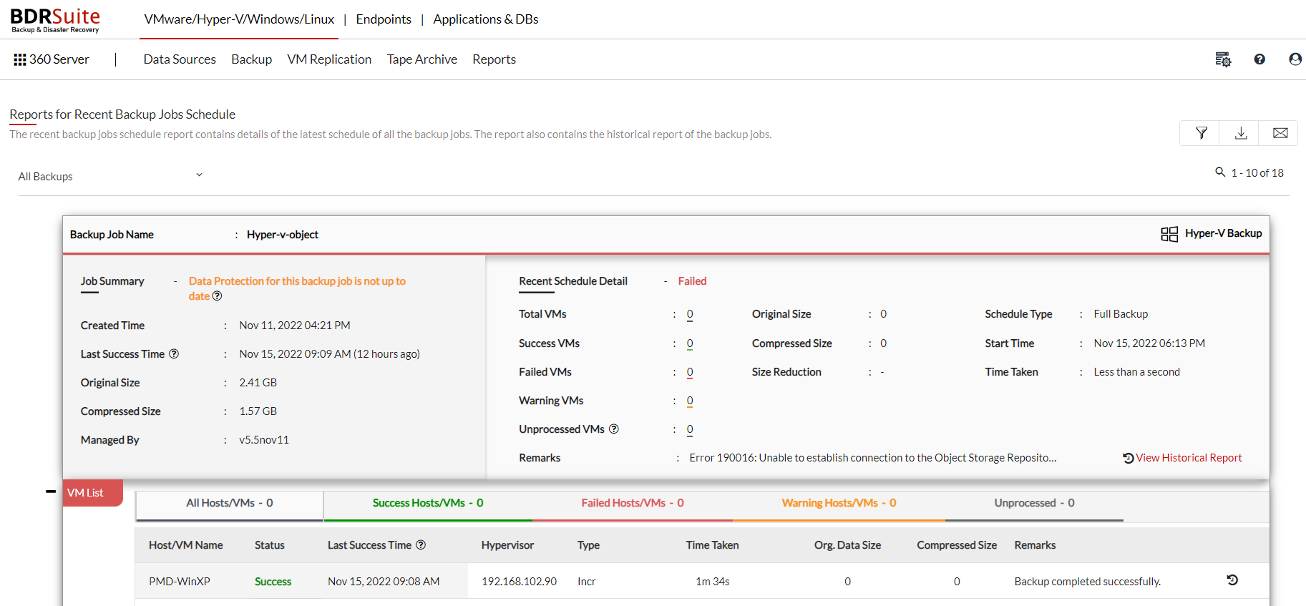Viewport: 1306px width, 606px height.
Task: Click the PMD-WinXP host name cell
Action: point(180,582)
